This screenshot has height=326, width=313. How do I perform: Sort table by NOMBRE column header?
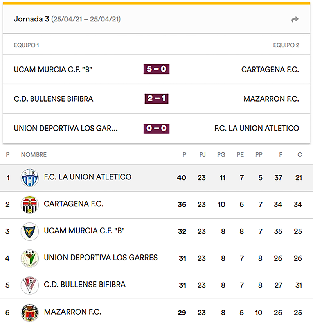pos(34,155)
